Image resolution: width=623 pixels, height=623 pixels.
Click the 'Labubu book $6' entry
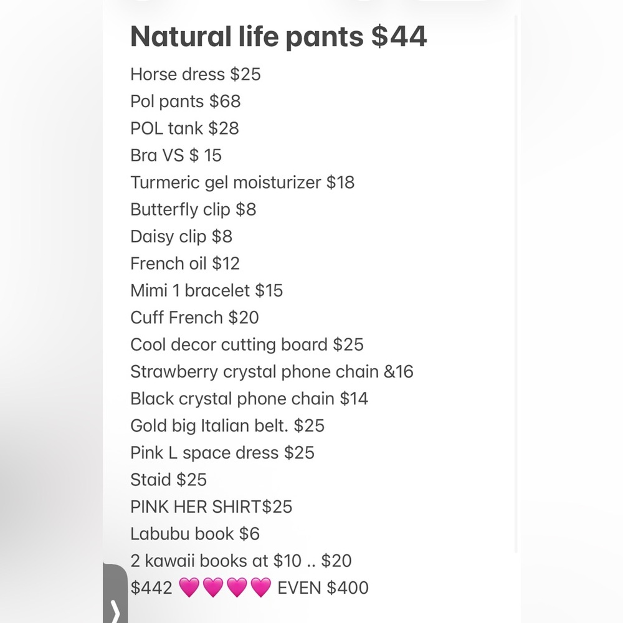point(195,534)
